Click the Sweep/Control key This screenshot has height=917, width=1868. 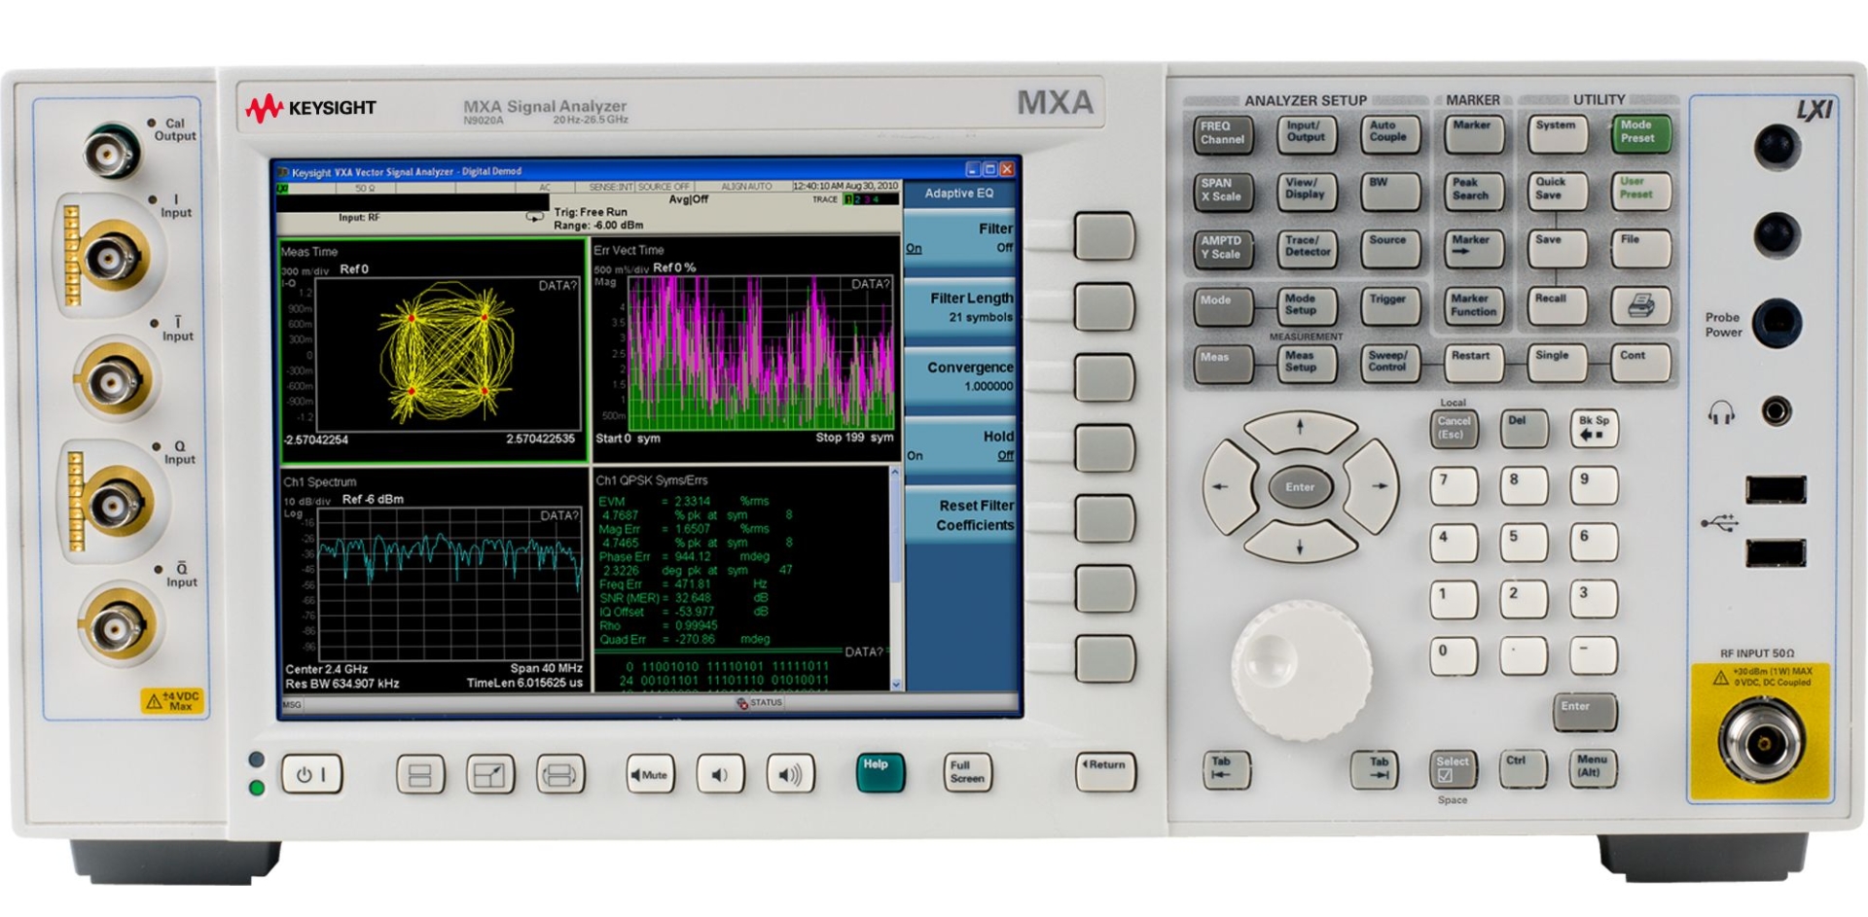(x=1389, y=365)
